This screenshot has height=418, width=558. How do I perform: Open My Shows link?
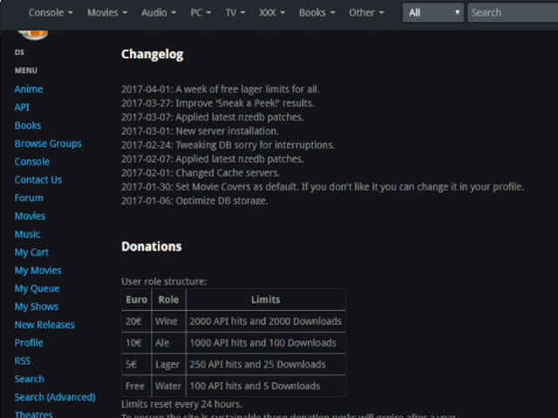tap(37, 307)
